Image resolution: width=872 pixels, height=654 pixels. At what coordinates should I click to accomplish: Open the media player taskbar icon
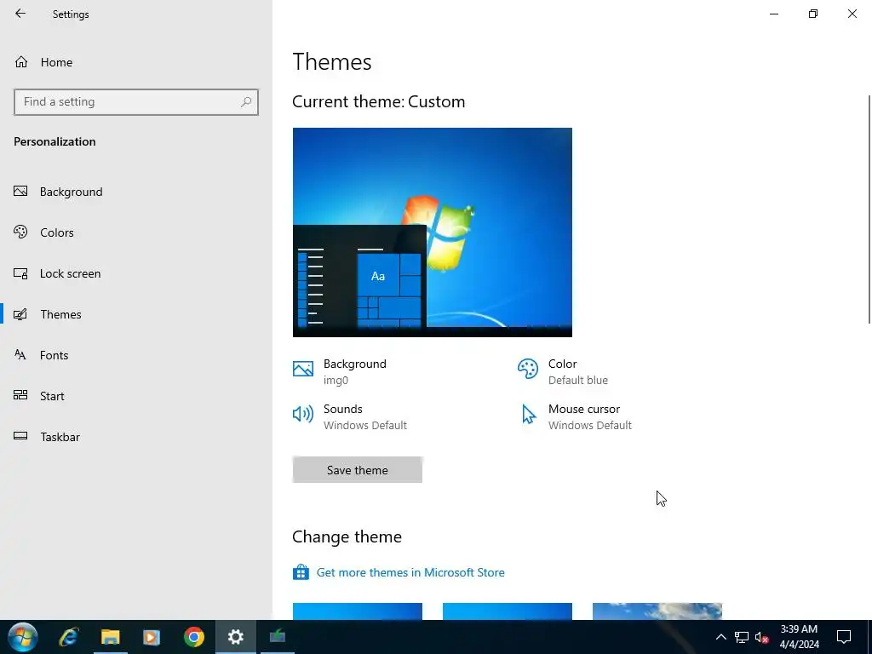click(152, 637)
